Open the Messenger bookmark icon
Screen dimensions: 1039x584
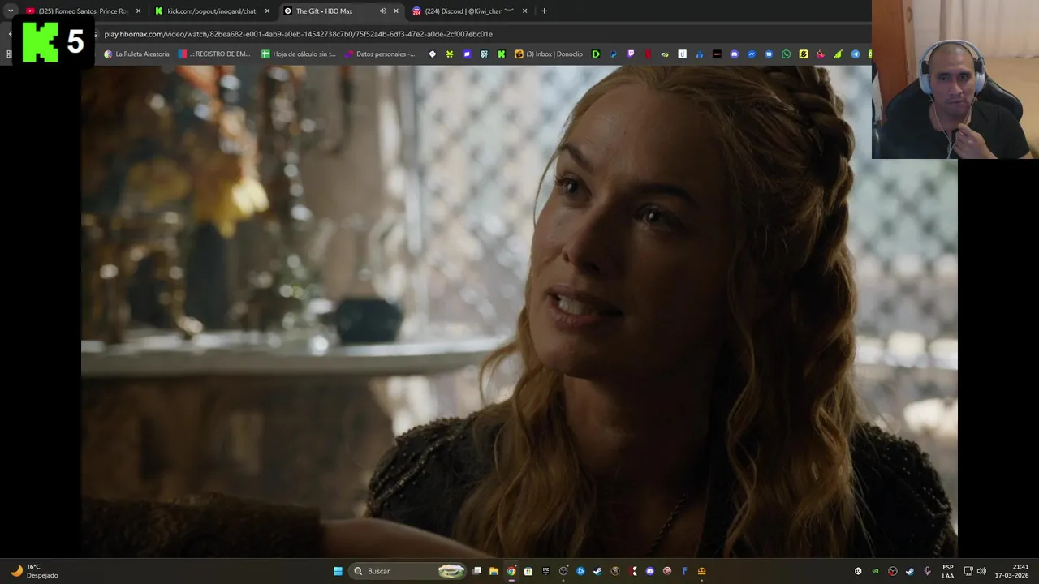click(752, 54)
